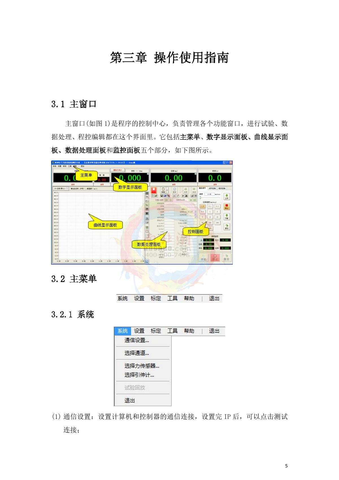
Task: Click the X delete icon in data toolbar
Action: 183,196
